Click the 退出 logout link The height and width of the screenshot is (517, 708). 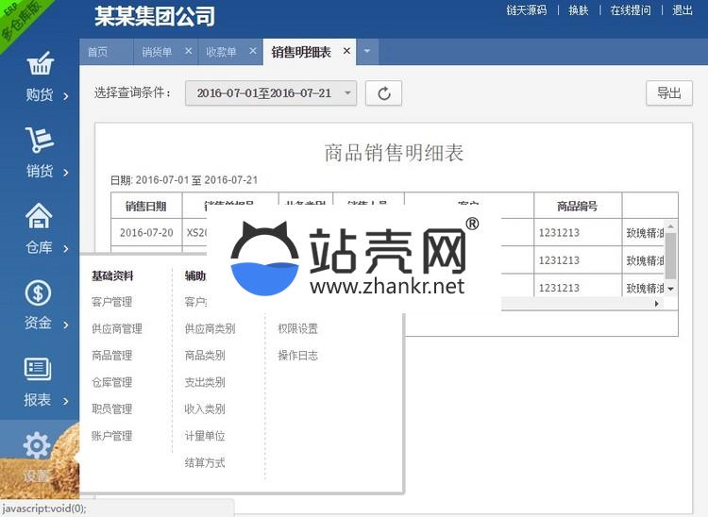682,10
